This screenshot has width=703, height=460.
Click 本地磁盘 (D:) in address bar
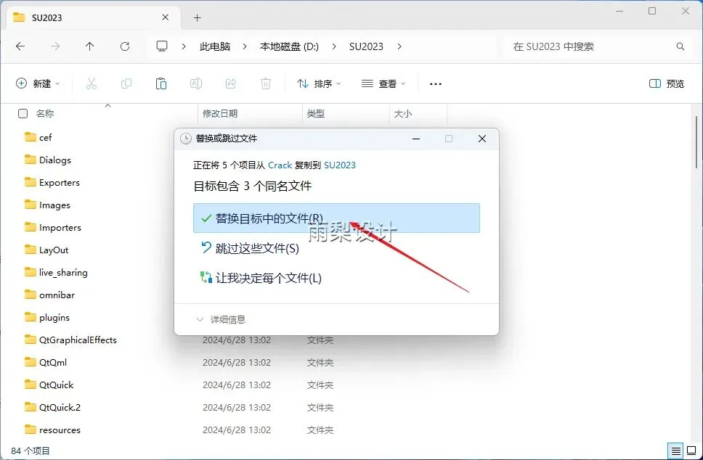tap(289, 46)
